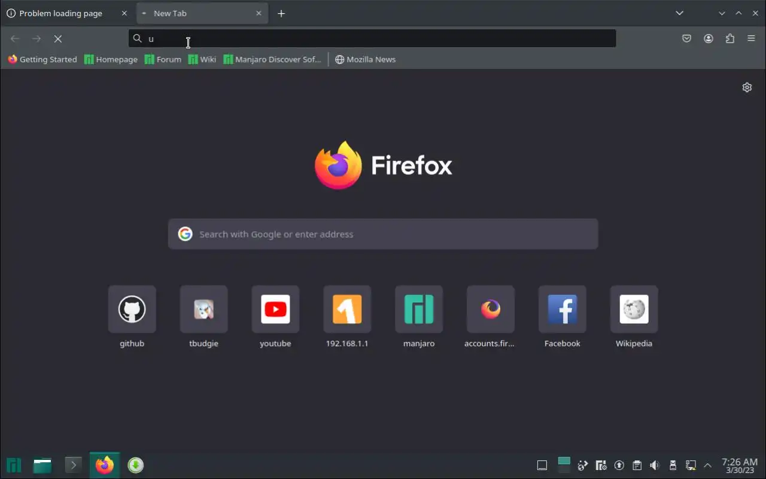Open the network connection tray icon

(x=691, y=465)
